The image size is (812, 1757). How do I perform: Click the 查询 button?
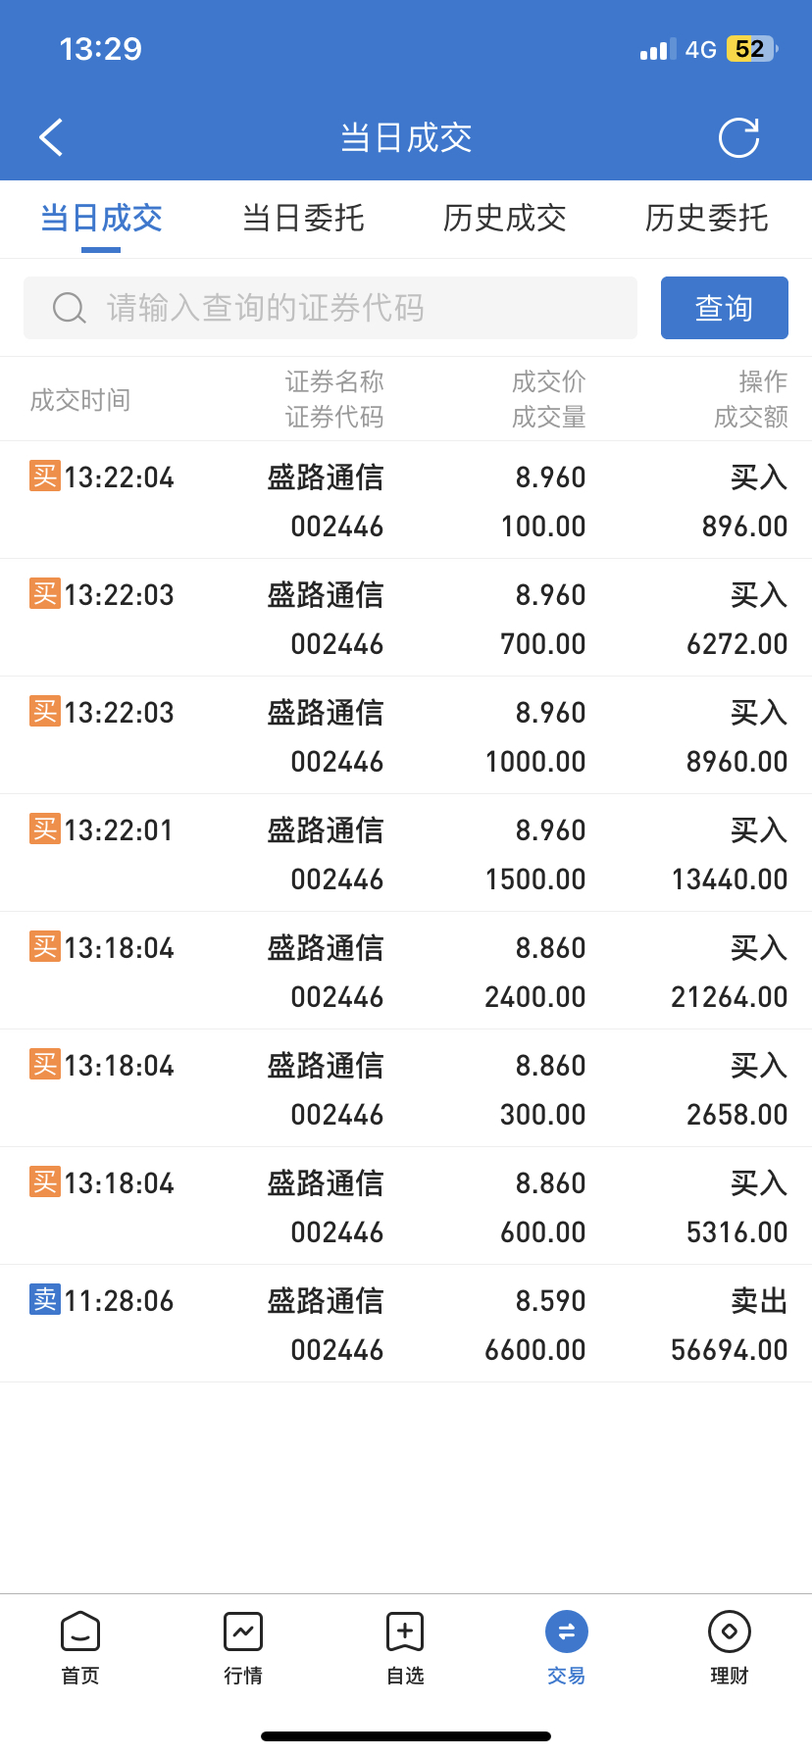[725, 308]
